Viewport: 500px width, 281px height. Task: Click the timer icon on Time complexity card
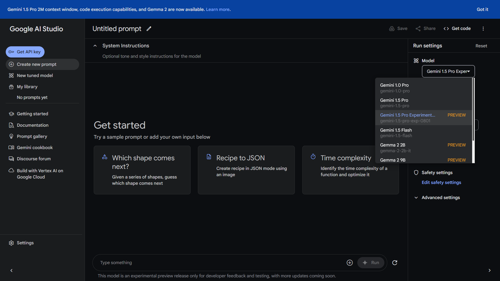pos(313,157)
